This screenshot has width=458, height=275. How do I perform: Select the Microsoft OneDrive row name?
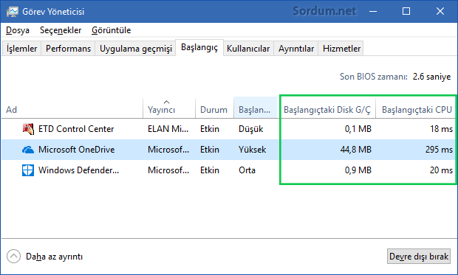77,150
